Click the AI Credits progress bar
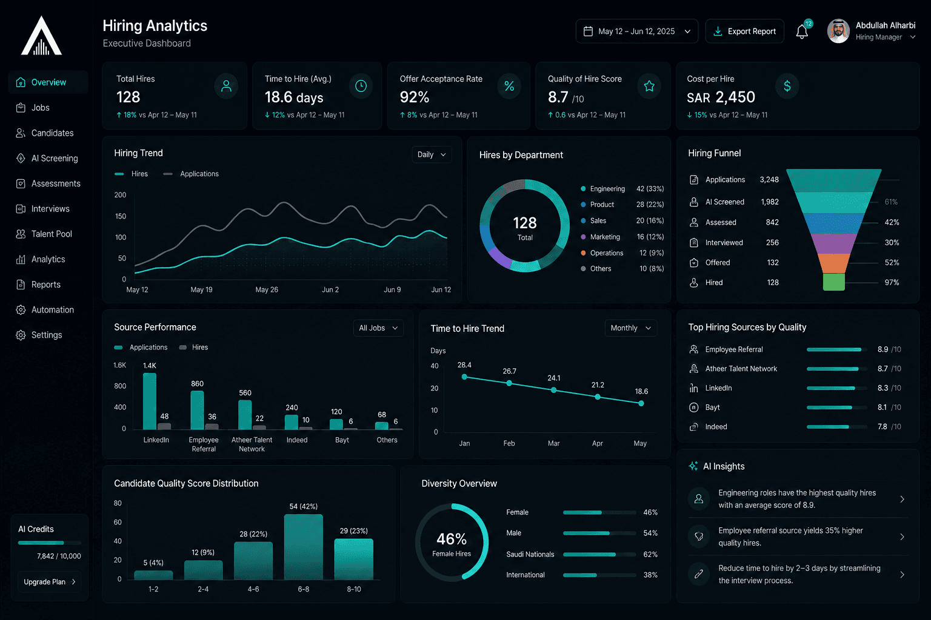This screenshot has width=931, height=620. coord(50,542)
